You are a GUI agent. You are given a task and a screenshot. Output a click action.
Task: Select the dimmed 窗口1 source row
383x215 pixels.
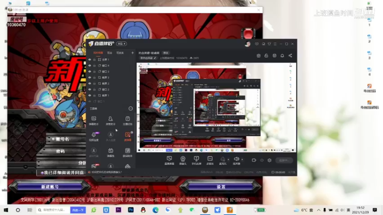click(111, 101)
